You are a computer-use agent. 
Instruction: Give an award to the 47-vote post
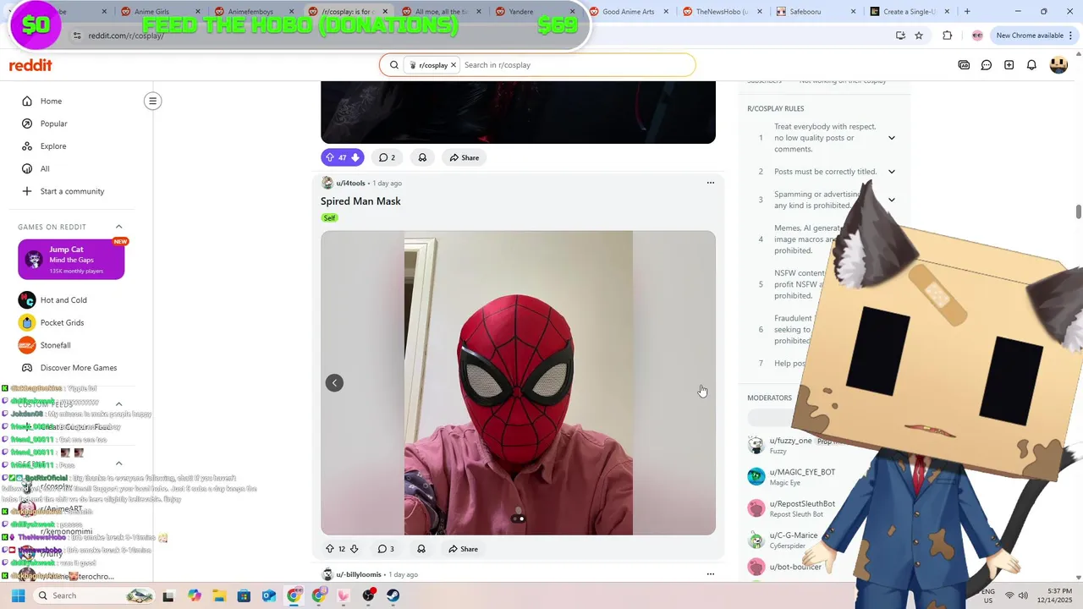pos(422,157)
